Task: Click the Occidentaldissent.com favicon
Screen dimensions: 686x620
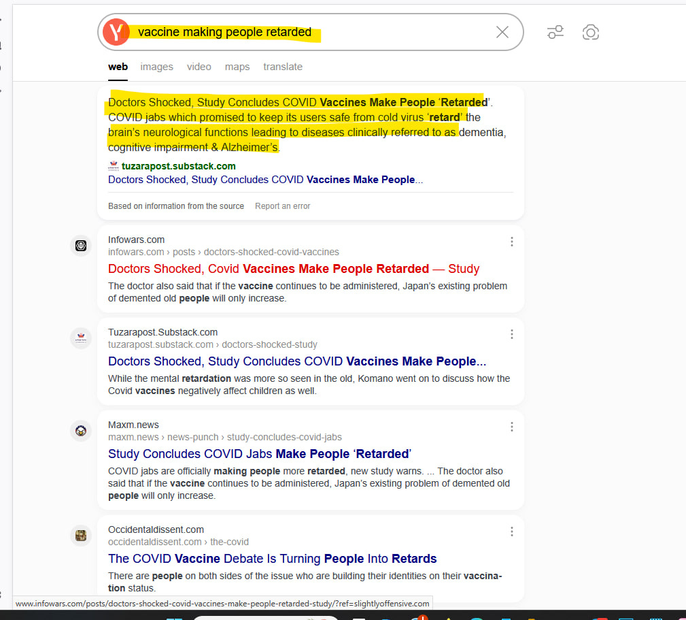Action: (81, 536)
